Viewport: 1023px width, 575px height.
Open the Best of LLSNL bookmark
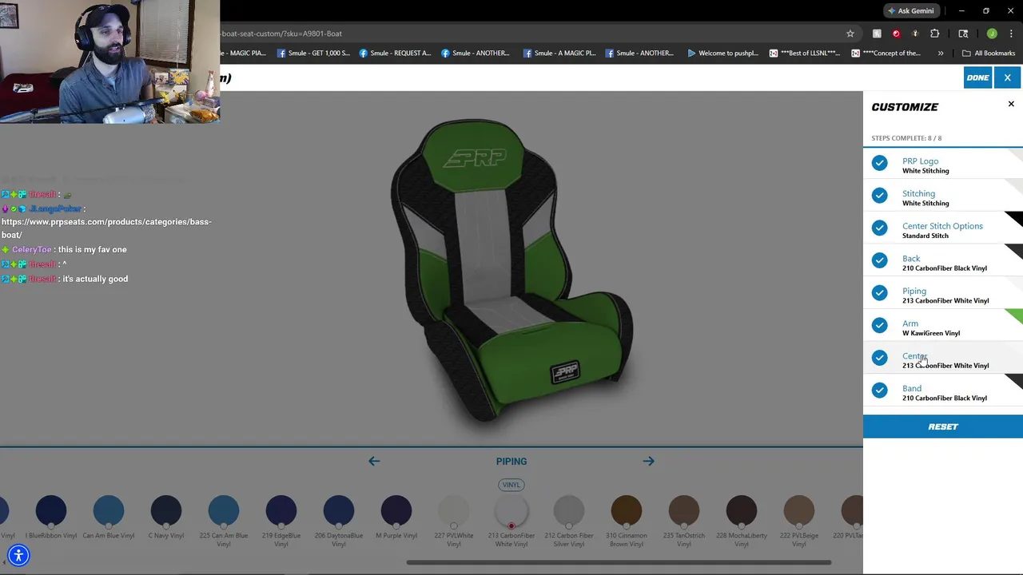(x=805, y=53)
